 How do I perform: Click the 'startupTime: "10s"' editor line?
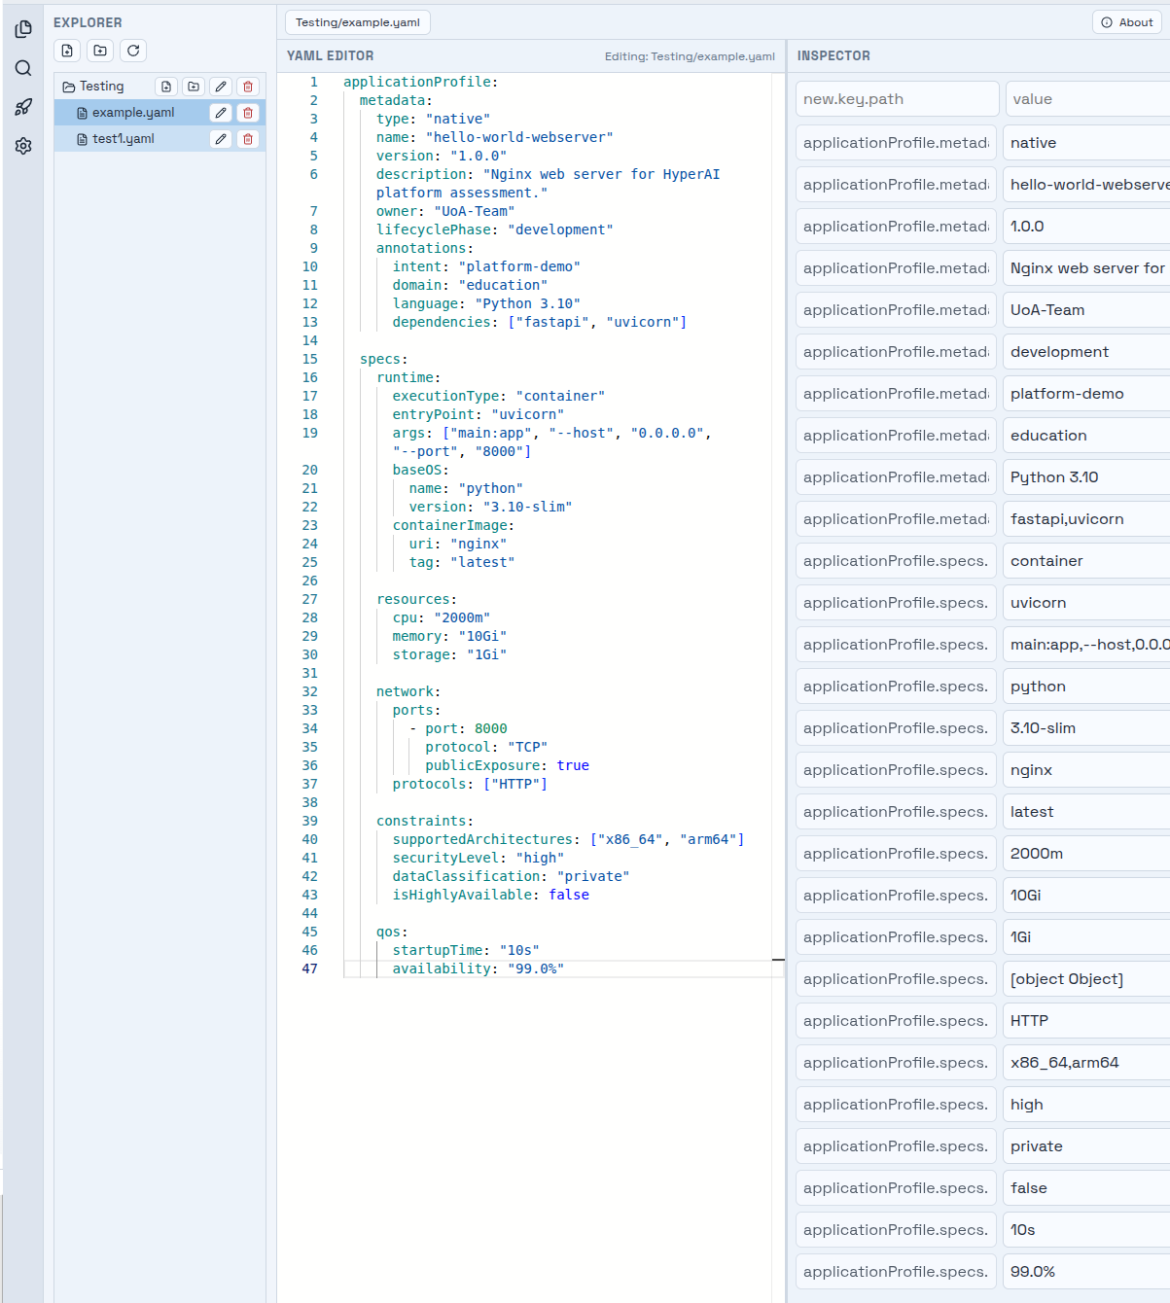tap(465, 951)
